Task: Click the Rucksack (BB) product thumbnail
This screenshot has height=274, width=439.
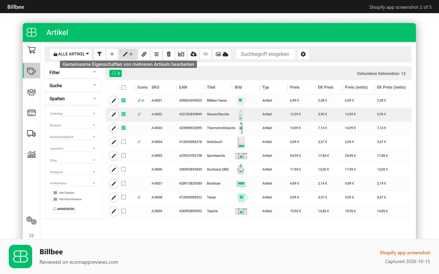Action: (240, 169)
